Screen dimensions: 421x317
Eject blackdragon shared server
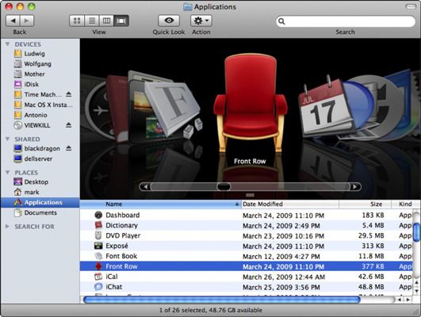[69, 148]
